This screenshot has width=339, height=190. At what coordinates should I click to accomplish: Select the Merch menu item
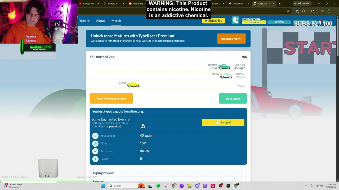116,21
